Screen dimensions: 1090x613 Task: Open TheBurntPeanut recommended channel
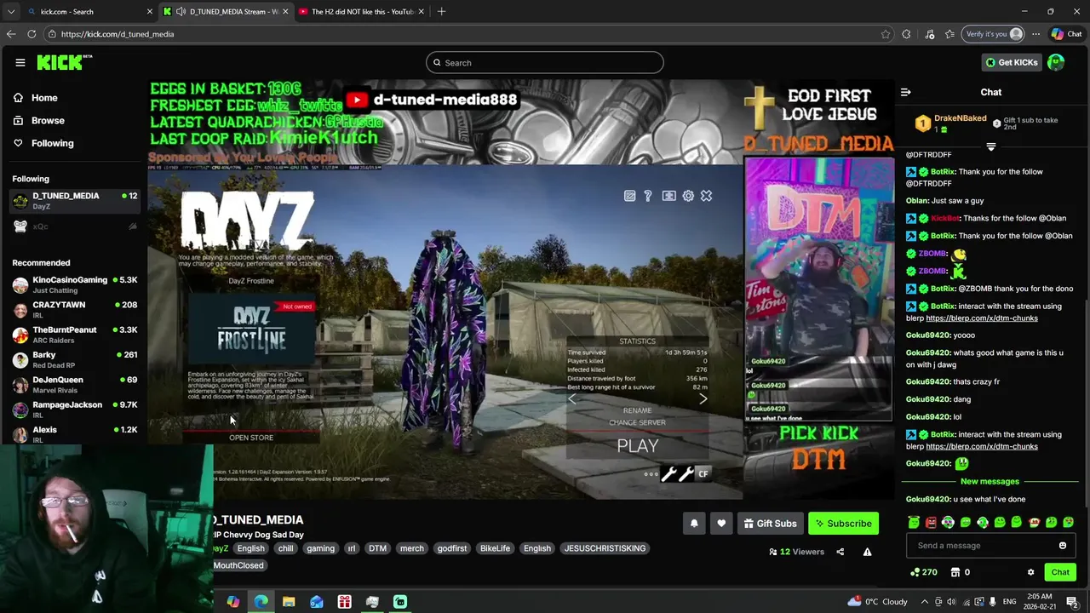[x=75, y=335]
